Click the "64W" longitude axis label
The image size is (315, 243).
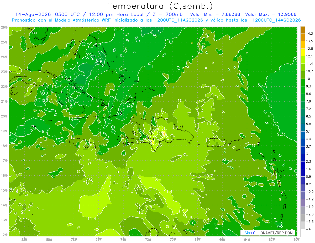point(247,239)
